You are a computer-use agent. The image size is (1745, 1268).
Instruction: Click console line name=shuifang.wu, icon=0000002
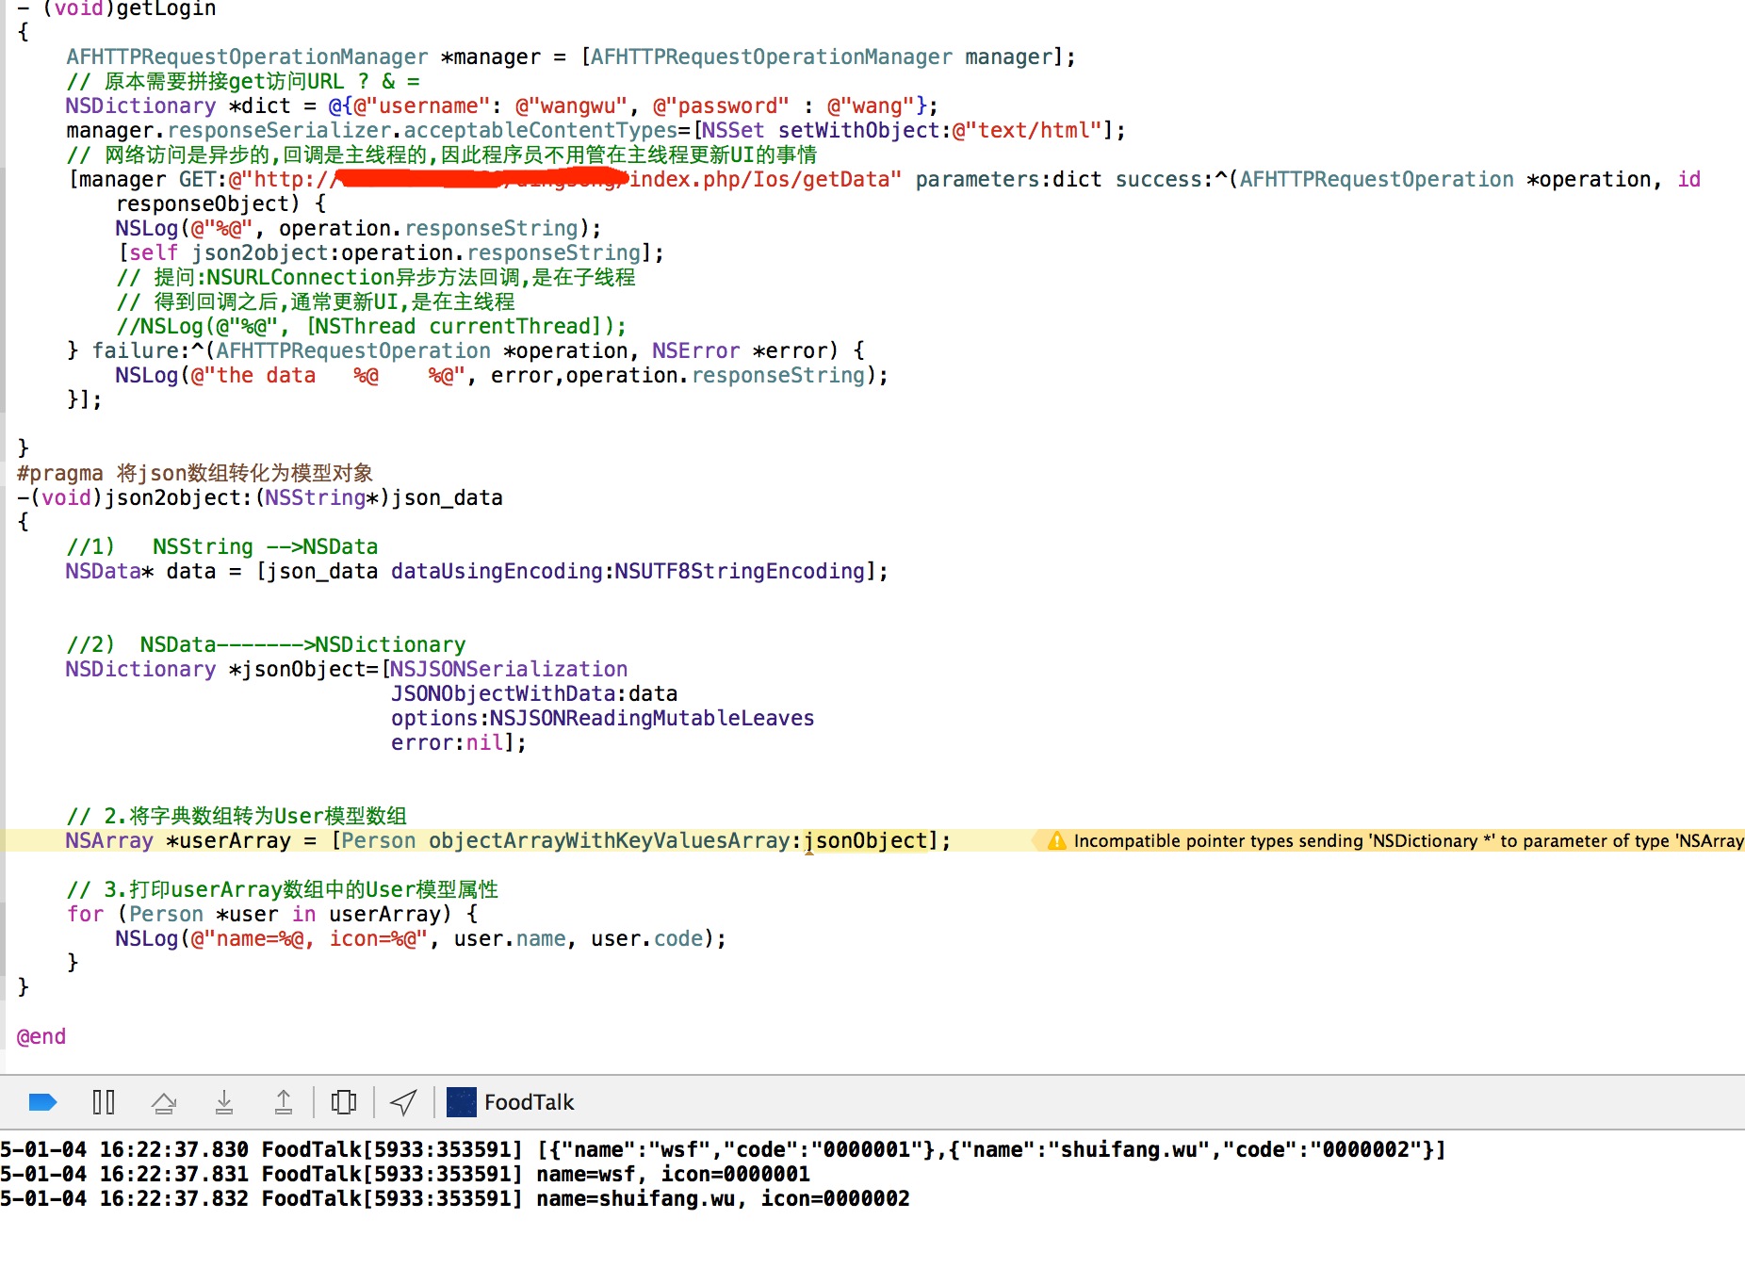pos(455,1198)
